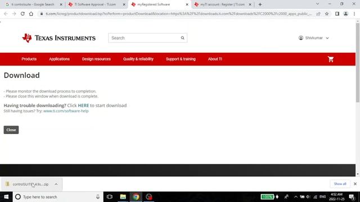This screenshot has width=360, height=202.
Task: Open the Chrome profile avatar
Action: (345, 13)
